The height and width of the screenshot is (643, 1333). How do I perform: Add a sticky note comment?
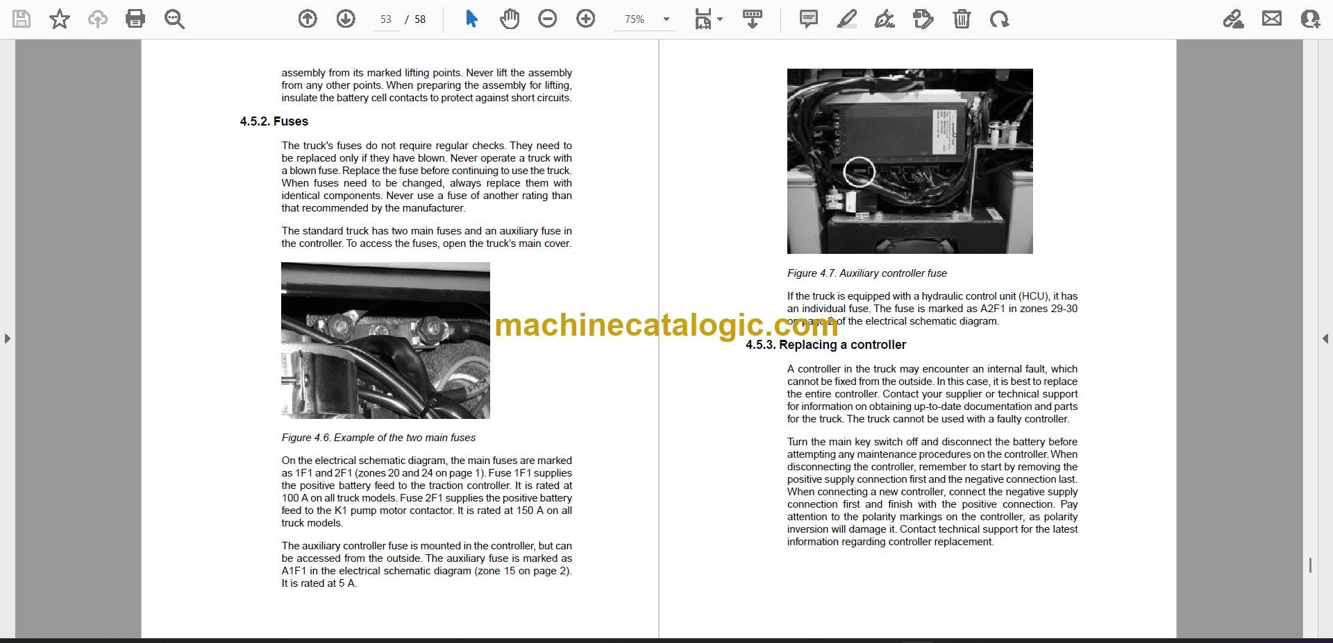809,19
